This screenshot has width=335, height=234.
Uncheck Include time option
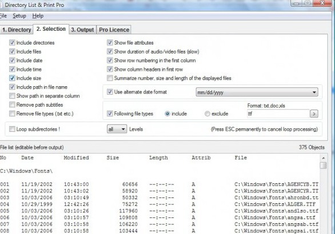click(x=12, y=69)
